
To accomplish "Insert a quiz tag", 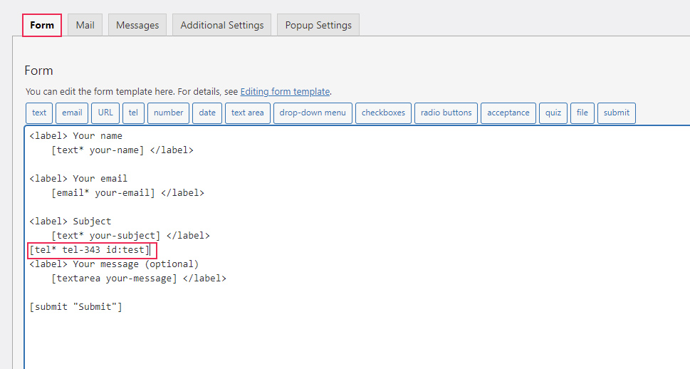I will point(553,113).
